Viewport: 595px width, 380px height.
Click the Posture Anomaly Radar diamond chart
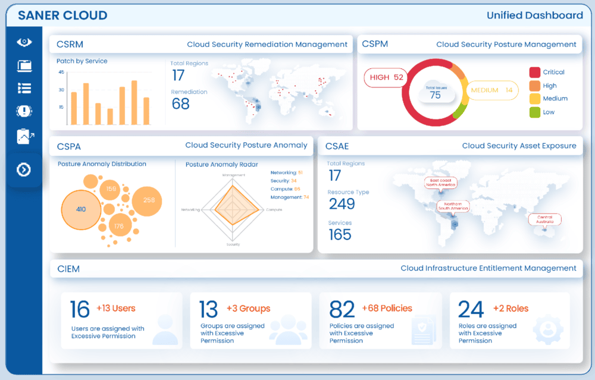click(x=232, y=209)
